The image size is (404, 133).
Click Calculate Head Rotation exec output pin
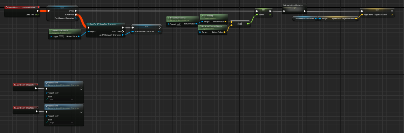tap(304, 11)
